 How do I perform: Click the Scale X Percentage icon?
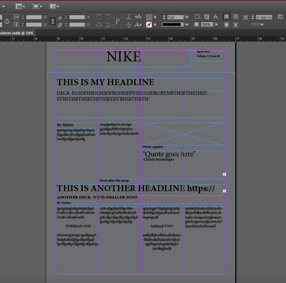(16, 17)
